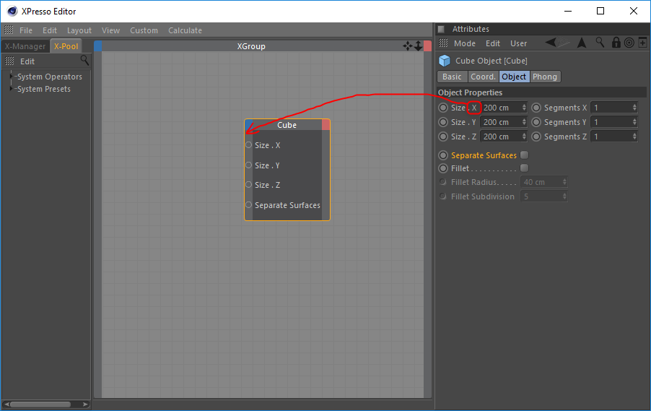Click the blue Cube object icon
The image size is (651, 411).
point(445,61)
